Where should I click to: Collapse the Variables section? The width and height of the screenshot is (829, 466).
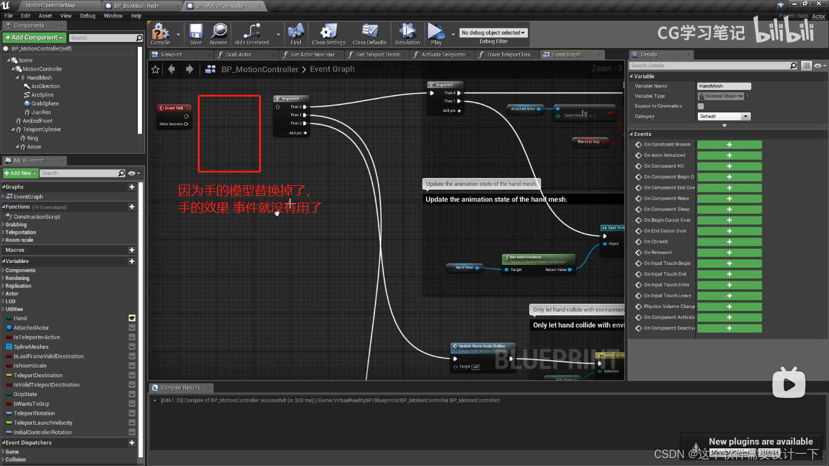(4, 261)
